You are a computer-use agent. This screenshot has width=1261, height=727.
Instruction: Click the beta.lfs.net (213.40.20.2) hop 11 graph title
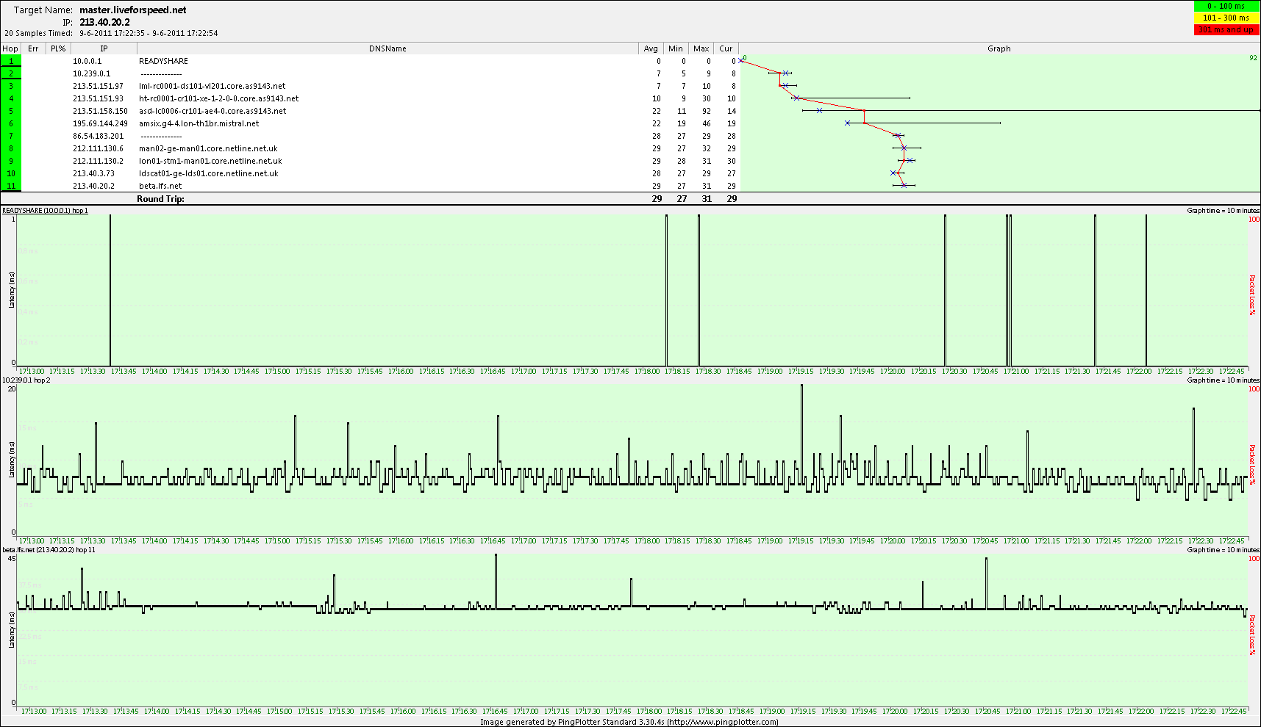point(49,549)
